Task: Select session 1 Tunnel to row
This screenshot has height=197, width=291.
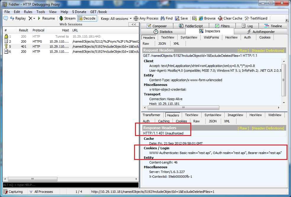Action: click(71, 36)
